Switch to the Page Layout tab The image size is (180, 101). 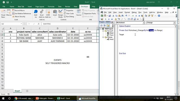(40, 6)
